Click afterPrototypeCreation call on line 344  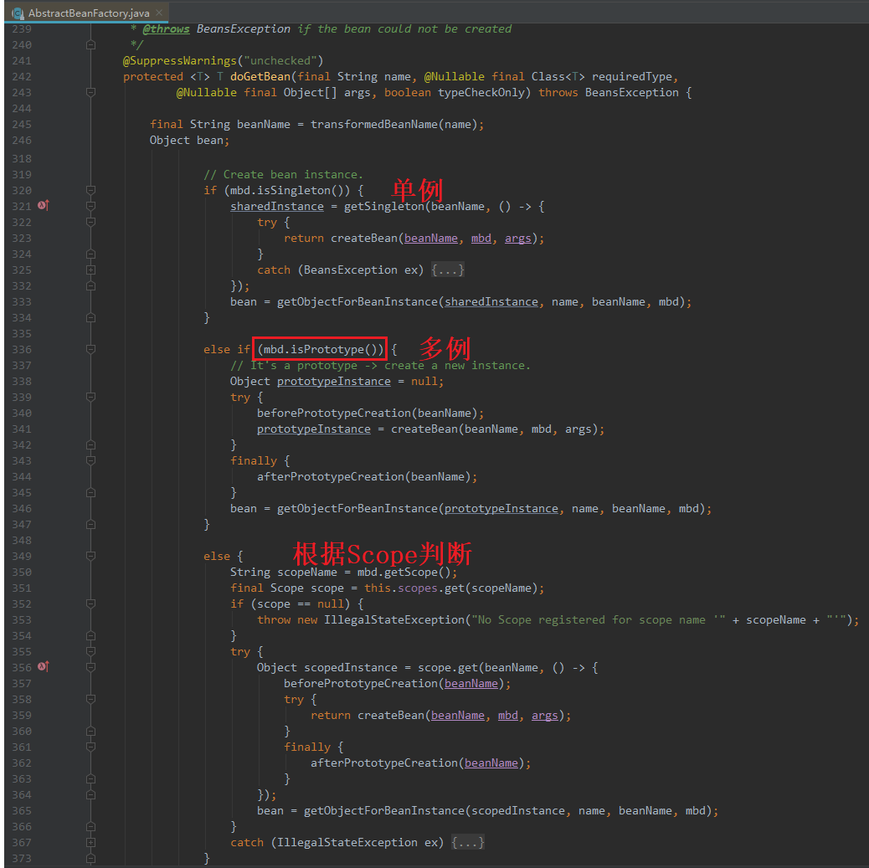click(x=331, y=476)
